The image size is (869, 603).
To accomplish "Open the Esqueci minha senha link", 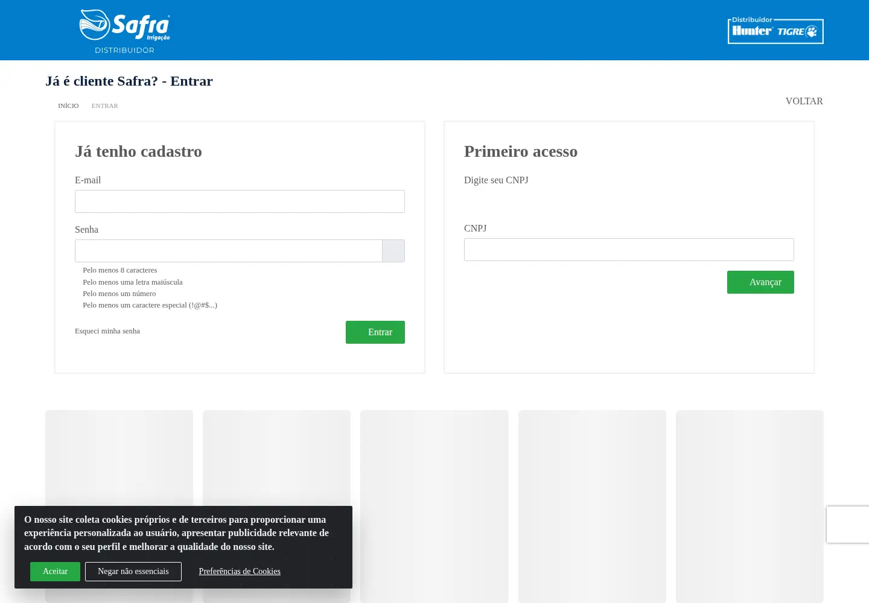I will (x=107, y=331).
